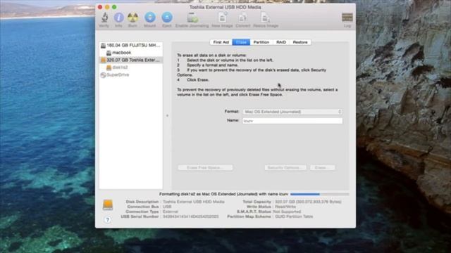
Task: Click the red close window button
Action: tap(100, 7)
